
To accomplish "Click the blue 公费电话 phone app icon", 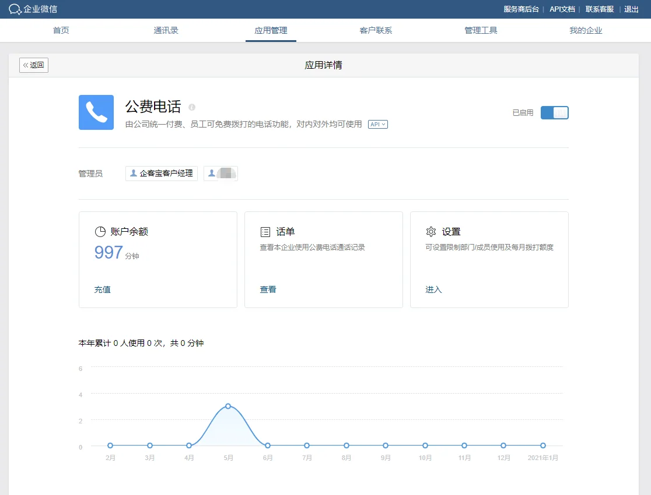I will [96, 112].
